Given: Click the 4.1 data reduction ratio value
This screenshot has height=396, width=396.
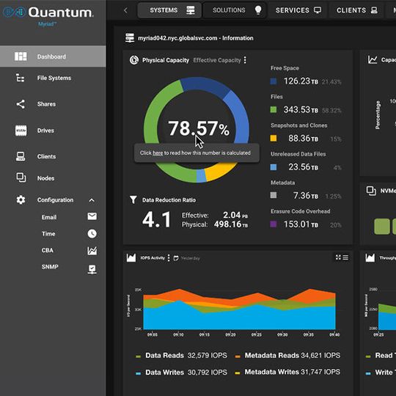Looking at the screenshot, I should [x=157, y=219].
